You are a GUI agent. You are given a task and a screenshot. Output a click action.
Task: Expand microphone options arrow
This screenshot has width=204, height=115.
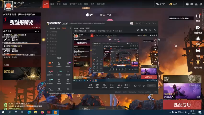pos(122,85)
